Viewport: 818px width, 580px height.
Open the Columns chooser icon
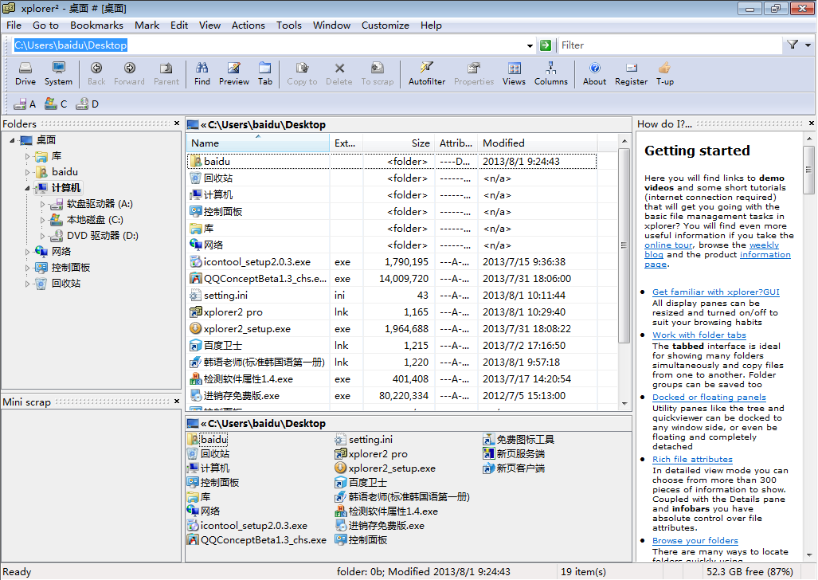(551, 73)
